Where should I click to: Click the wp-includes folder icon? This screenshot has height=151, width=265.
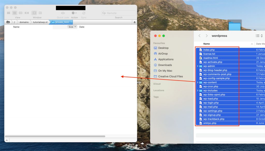point(201,91)
